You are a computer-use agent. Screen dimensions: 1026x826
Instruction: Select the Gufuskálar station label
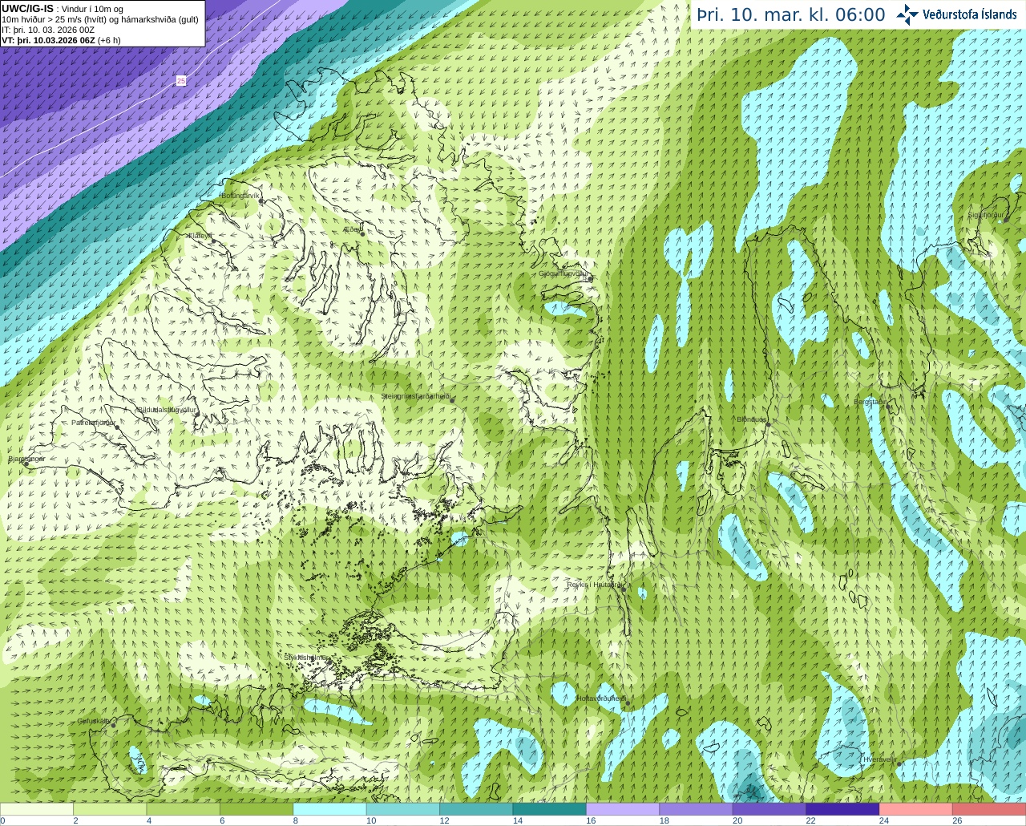(x=94, y=721)
